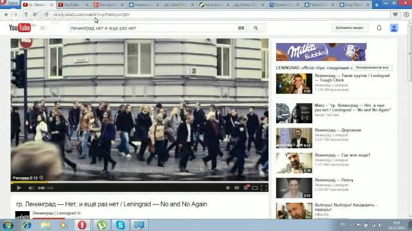Screen dimensions: 412x231
Task: Close the гр. Ленинград tab
Action: (51, 4)
